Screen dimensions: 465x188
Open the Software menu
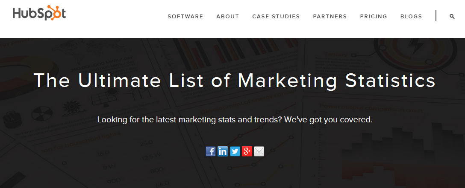pyautogui.click(x=185, y=17)
